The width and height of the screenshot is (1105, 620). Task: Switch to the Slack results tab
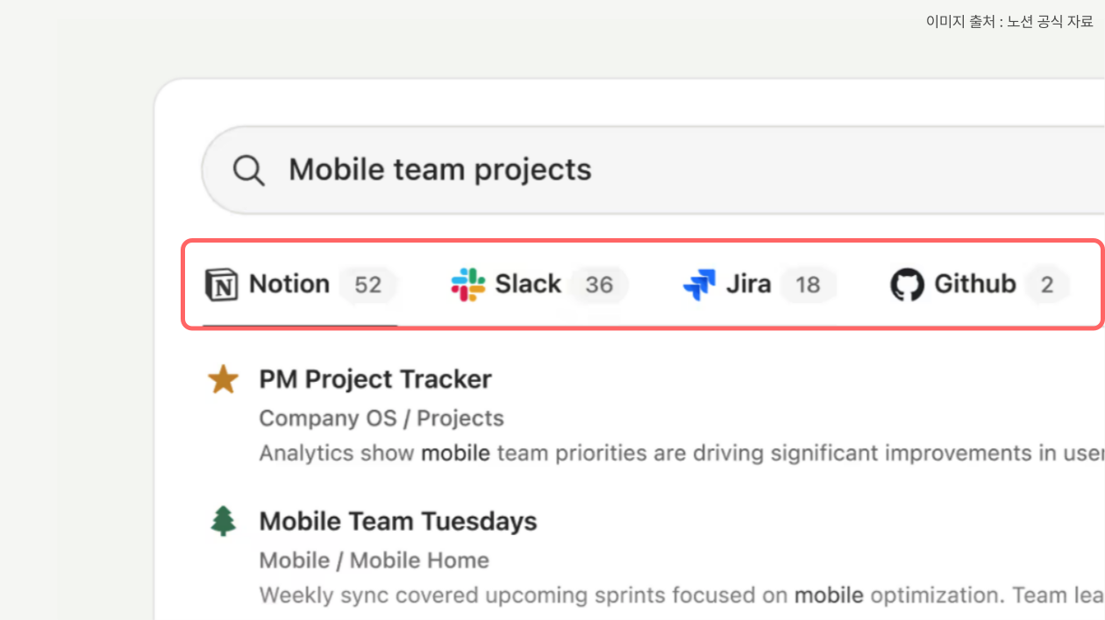click(x=538, y=285)
